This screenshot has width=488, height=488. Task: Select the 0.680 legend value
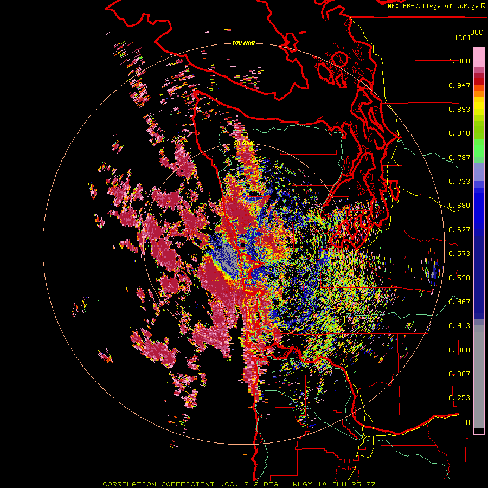[459, 206]
